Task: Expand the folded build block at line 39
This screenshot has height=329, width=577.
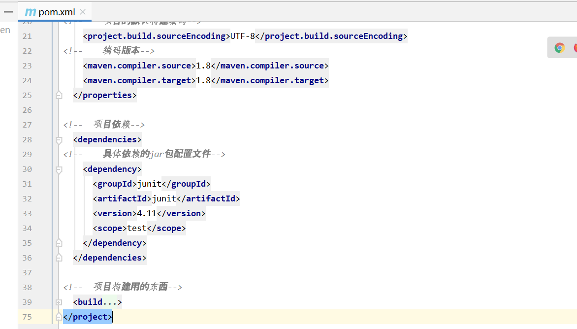Action: tap(59, 302)
